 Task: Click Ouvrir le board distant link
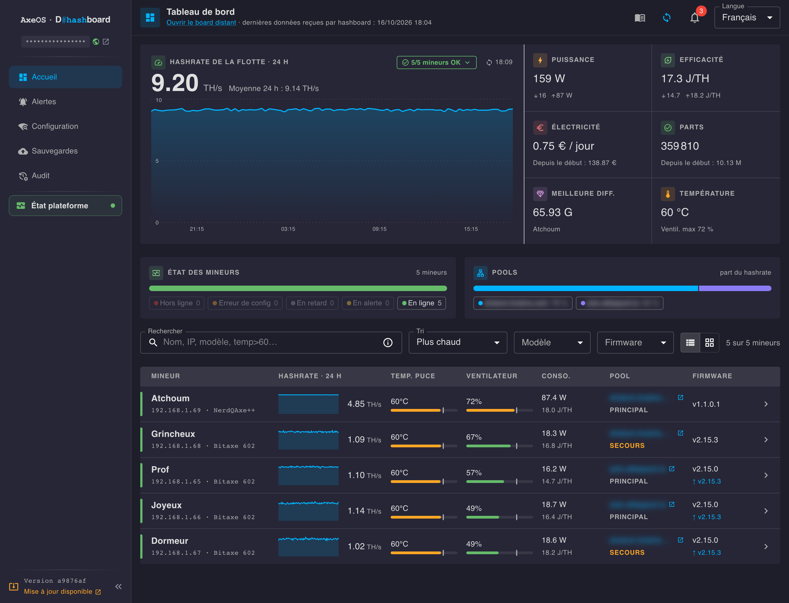(201, 22)
